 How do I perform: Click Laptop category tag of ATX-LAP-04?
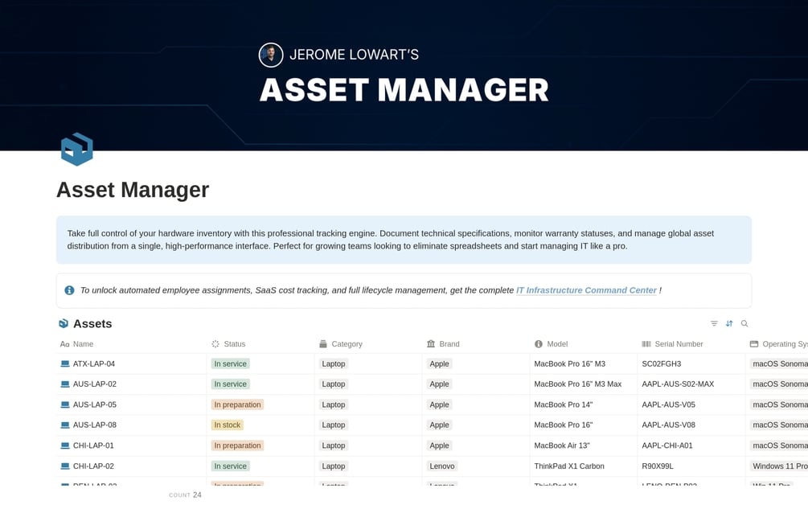coord(334,363)
